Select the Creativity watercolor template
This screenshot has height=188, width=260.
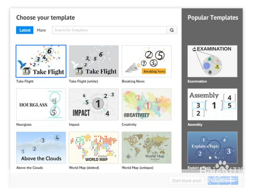pos(147,104)
